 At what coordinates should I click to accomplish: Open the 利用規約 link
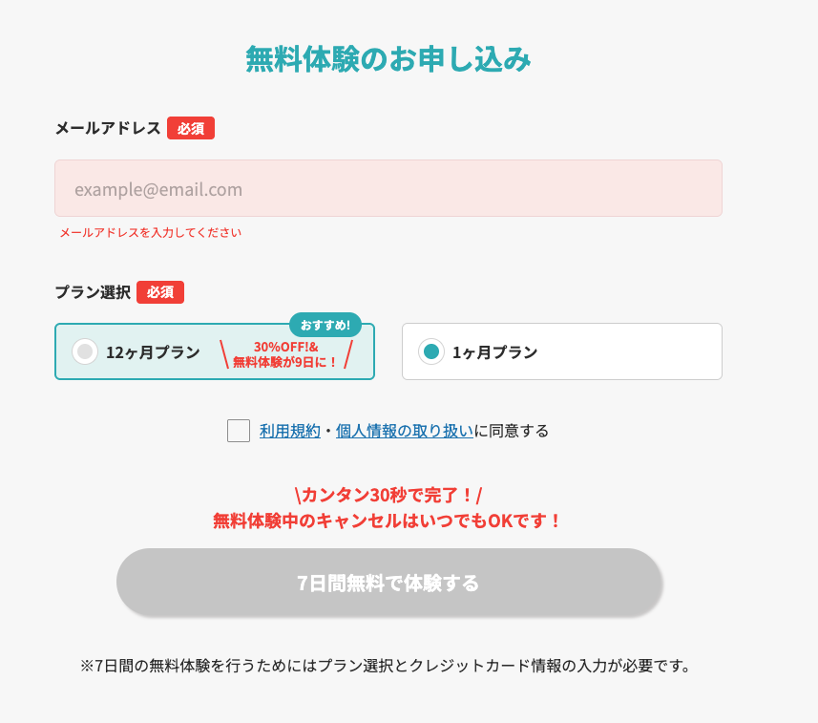click(x=290, y=431)
